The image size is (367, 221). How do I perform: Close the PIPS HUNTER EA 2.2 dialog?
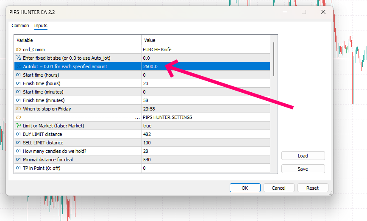click(323, 12)
